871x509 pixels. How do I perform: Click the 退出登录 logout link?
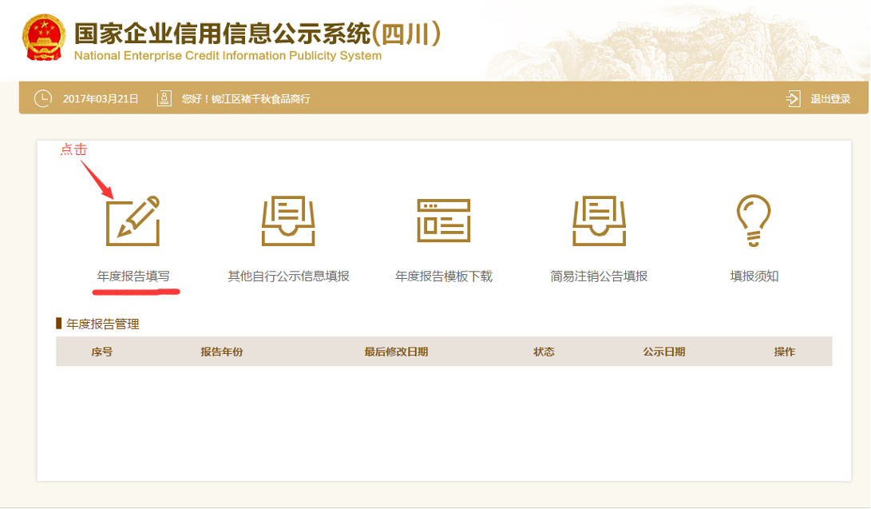[830, 98]
